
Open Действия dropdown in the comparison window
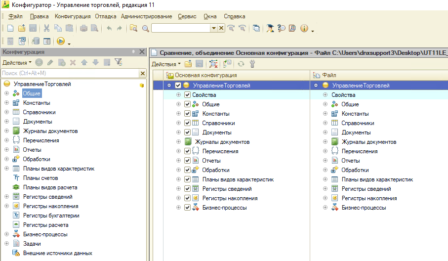tap(165, 64)
